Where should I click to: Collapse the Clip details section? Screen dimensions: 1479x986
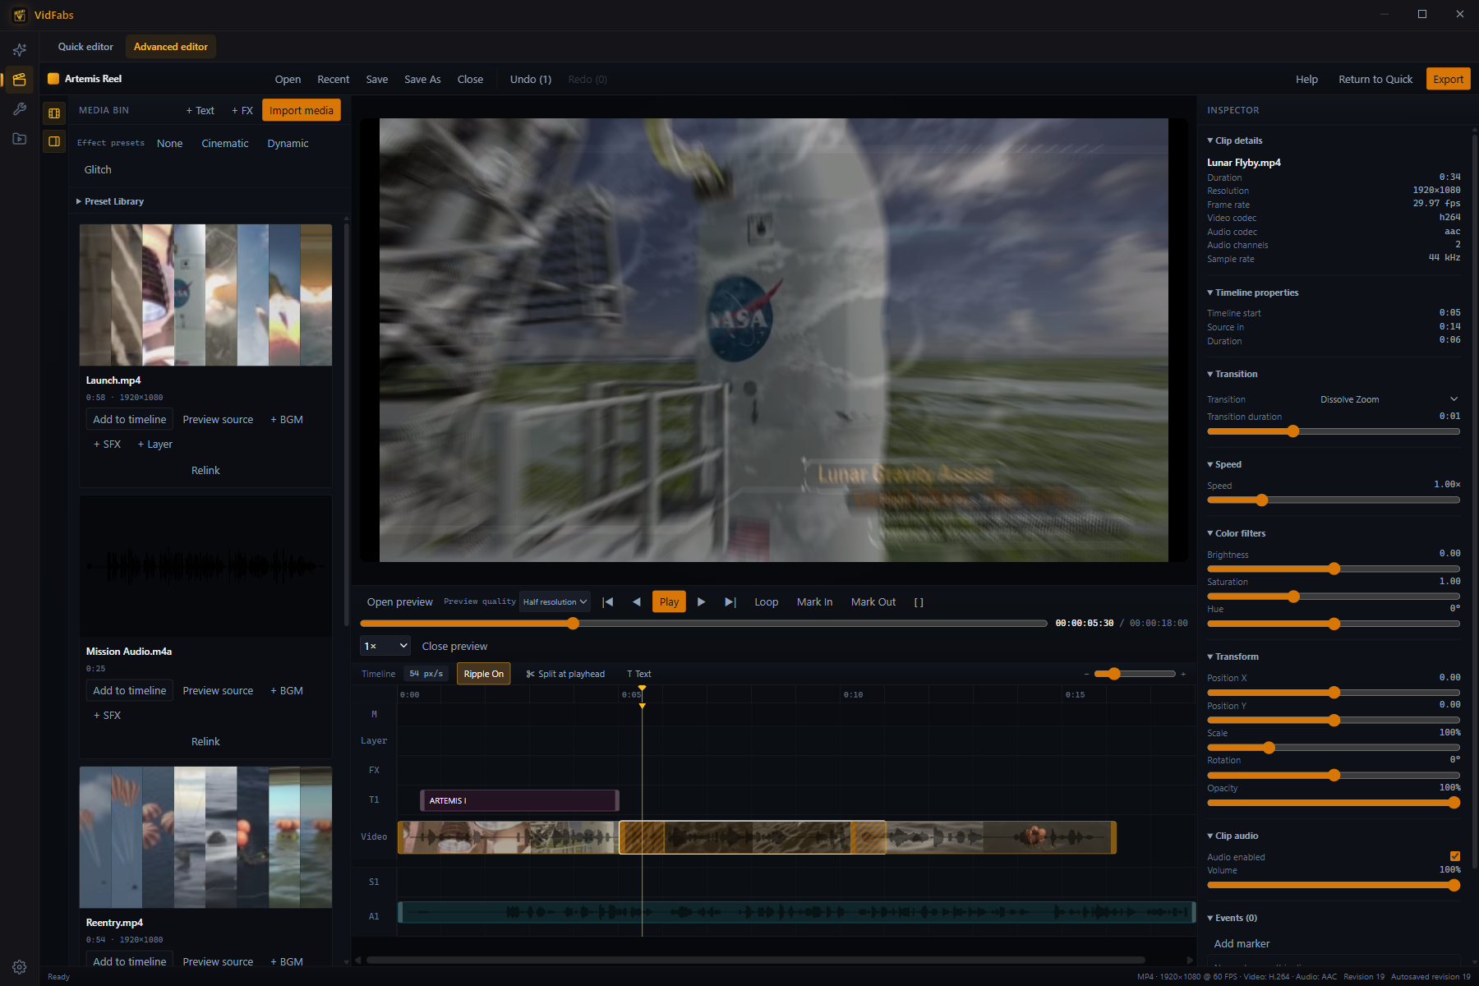(1235, 141)
